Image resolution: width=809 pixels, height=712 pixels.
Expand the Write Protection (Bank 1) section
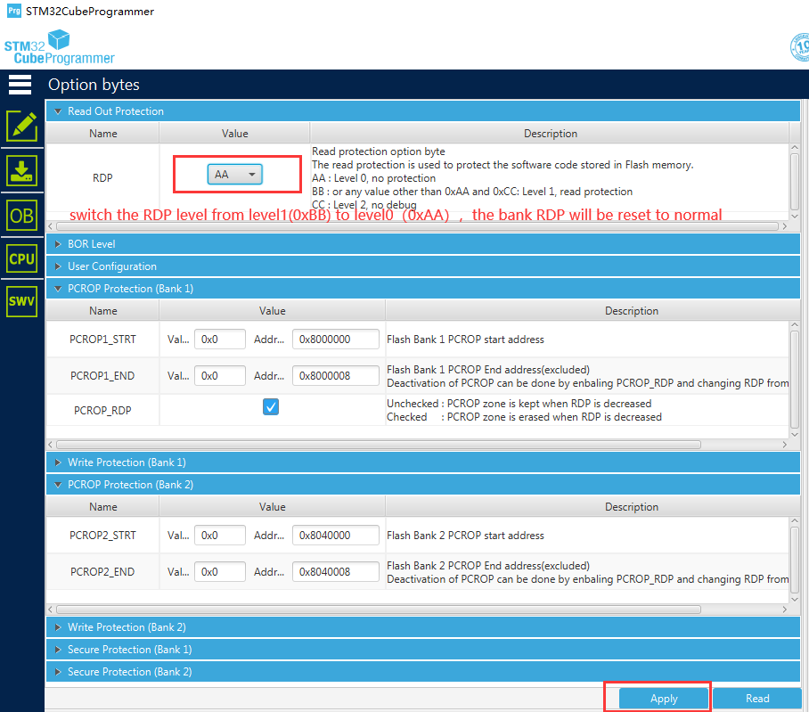(x=423, y=462)
